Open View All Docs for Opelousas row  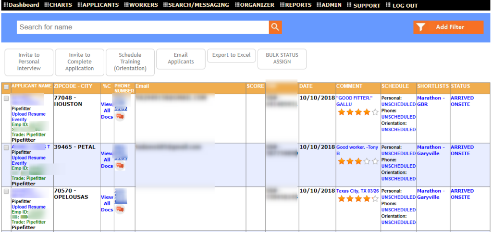click(x=107, y=204)
